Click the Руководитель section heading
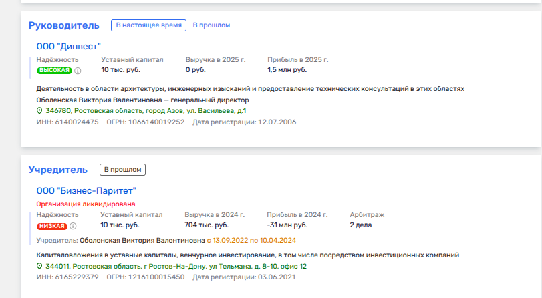 [x=64, y=25]
